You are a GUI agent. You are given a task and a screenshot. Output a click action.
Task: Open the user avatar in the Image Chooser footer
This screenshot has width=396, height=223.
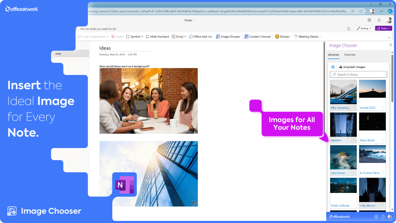point(390,216)
